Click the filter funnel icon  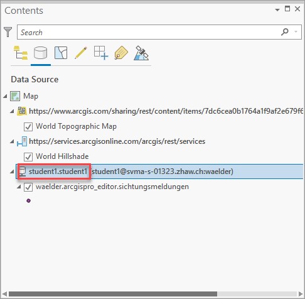8,32
